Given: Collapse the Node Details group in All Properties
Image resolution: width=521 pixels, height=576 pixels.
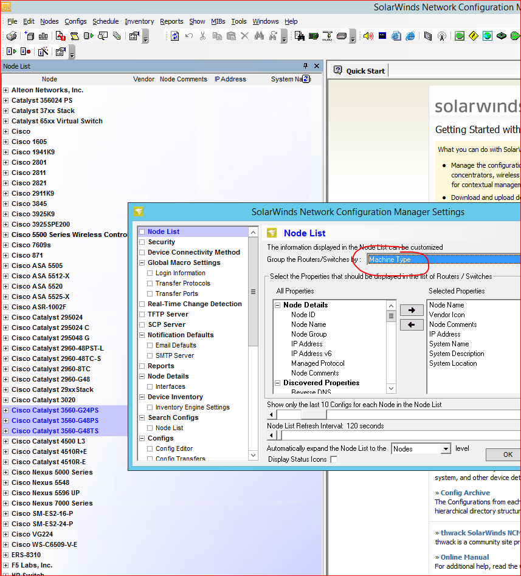Looking at the screenshot, I should [278, 305].
